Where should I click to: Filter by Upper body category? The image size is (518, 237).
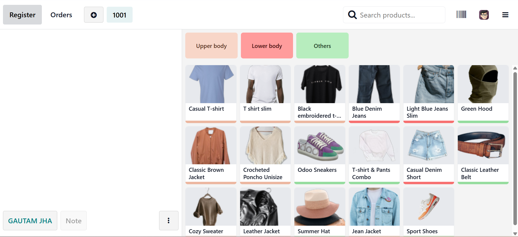211,46
